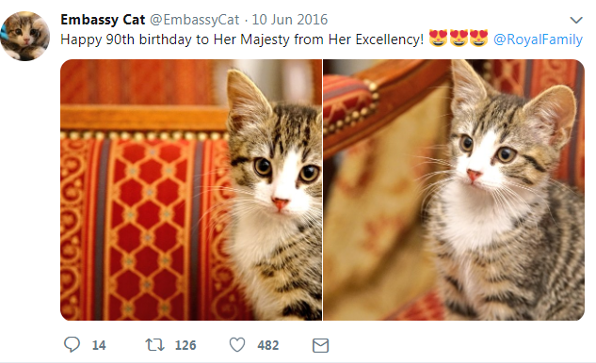This screenshot has height=363, width=596.
Task: Open right kitten photo thumbnail
Action: click(x=454, y=190)
